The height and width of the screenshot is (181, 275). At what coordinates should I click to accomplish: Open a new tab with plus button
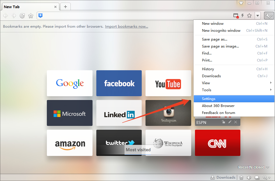point(65,7)
